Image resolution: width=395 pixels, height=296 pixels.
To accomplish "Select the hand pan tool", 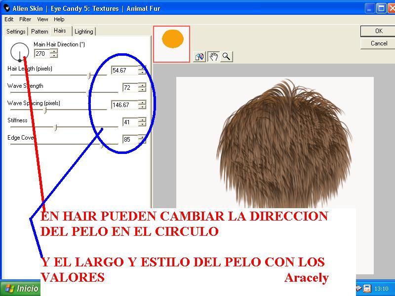I will click(213, 57).
